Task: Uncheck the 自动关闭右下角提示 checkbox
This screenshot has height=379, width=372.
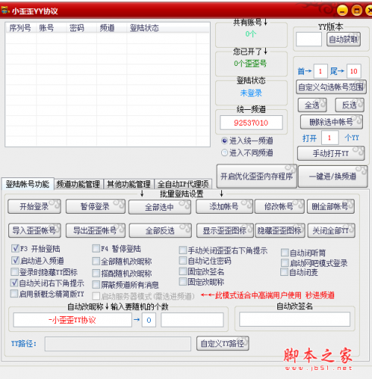Action: tap(14, 283)
